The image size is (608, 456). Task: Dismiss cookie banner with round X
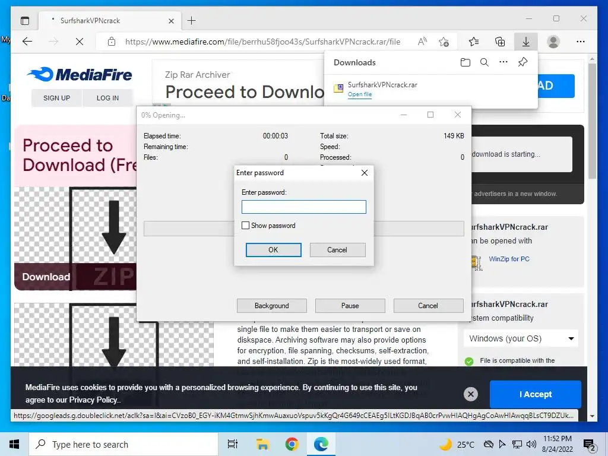coord(471,394)
